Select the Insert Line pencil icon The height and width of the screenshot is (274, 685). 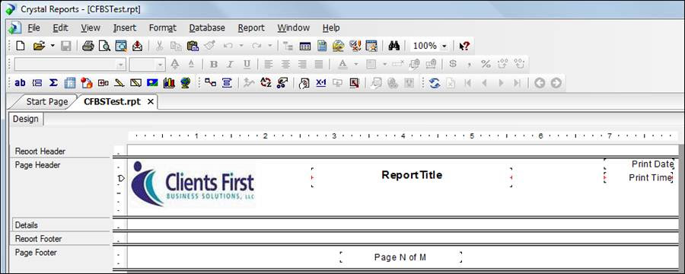click(119, 83)
